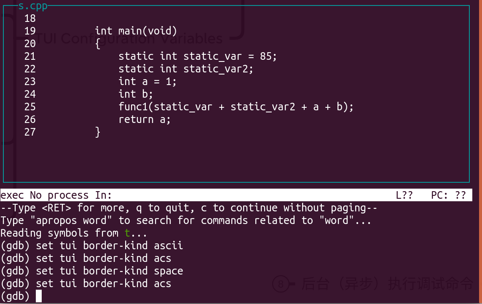
Task: Click 'int b;' on line 24
Action: pos(136,94)
